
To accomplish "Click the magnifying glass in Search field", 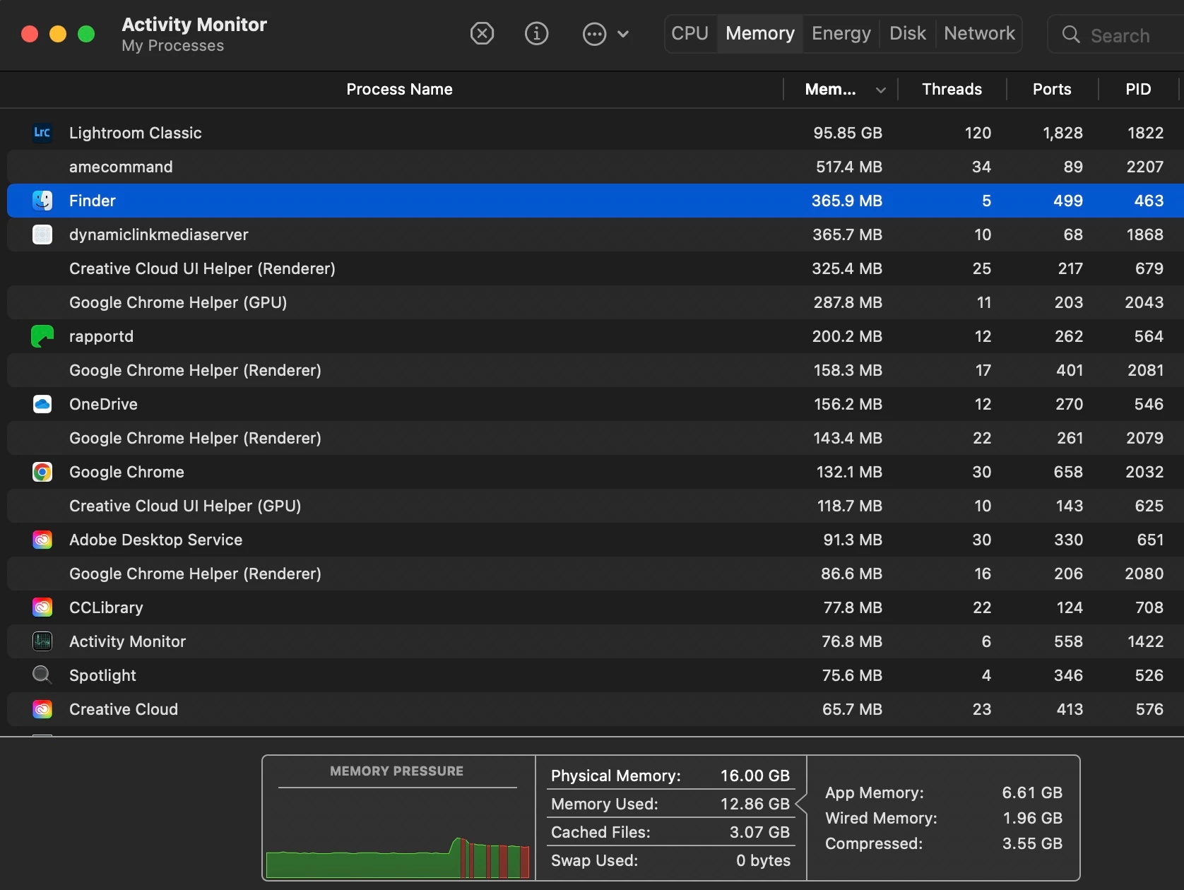I will click(x=1071, y=35).
